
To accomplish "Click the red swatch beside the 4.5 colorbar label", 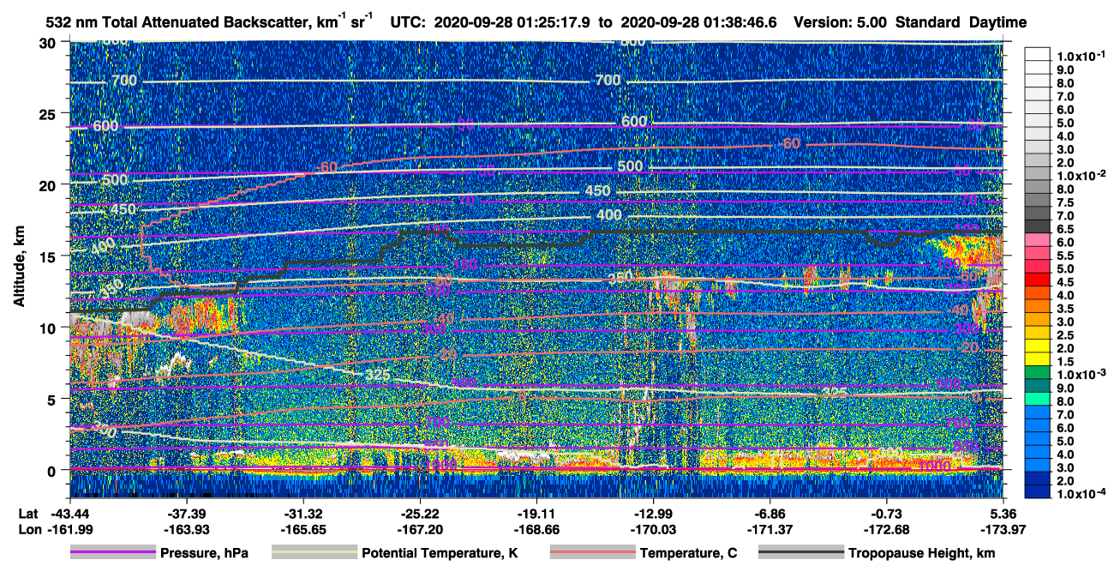I will (1038, 281).
